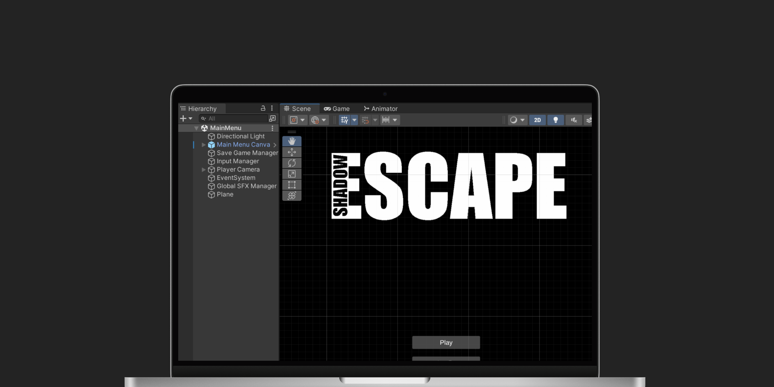The height and width of the screenshot is (387, 774).
Task: Click the overlay tools panel drag handle
Action: tap(292, 132)
